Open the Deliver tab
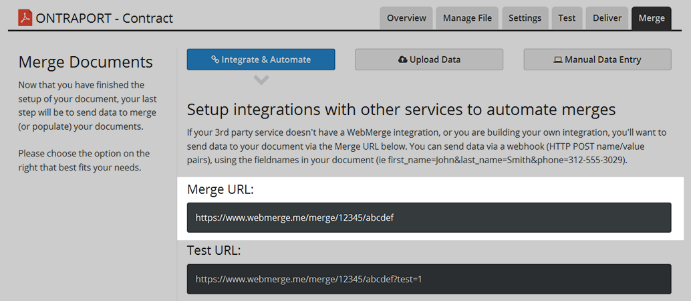 click(607, 18)
